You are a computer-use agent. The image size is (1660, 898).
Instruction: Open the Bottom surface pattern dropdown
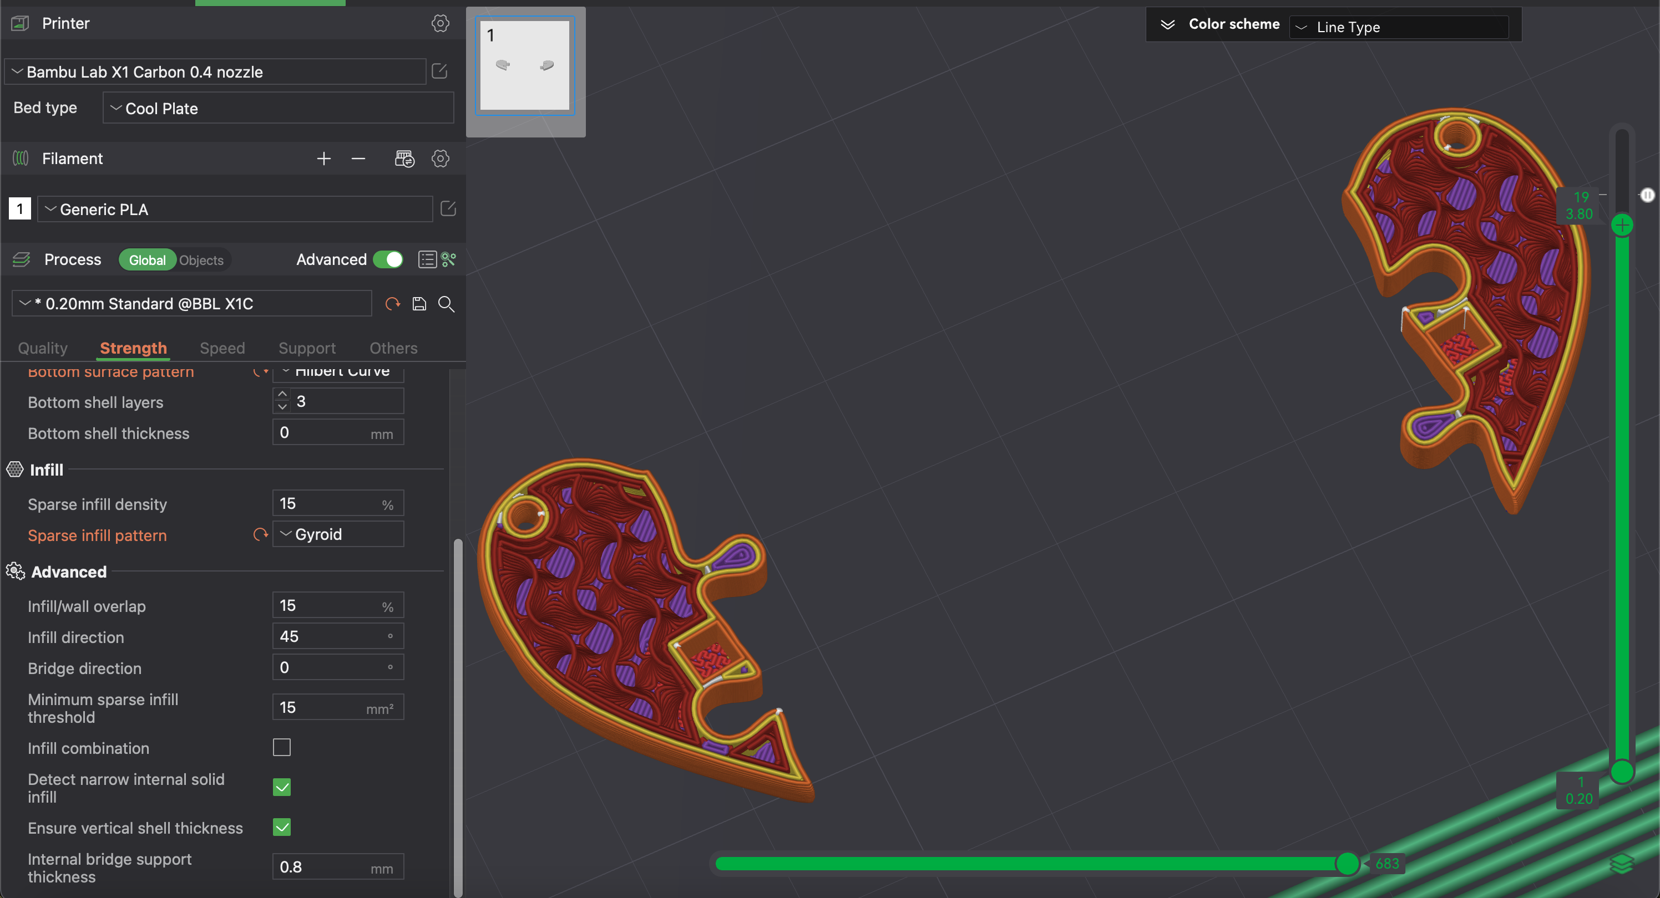point(338,369)
